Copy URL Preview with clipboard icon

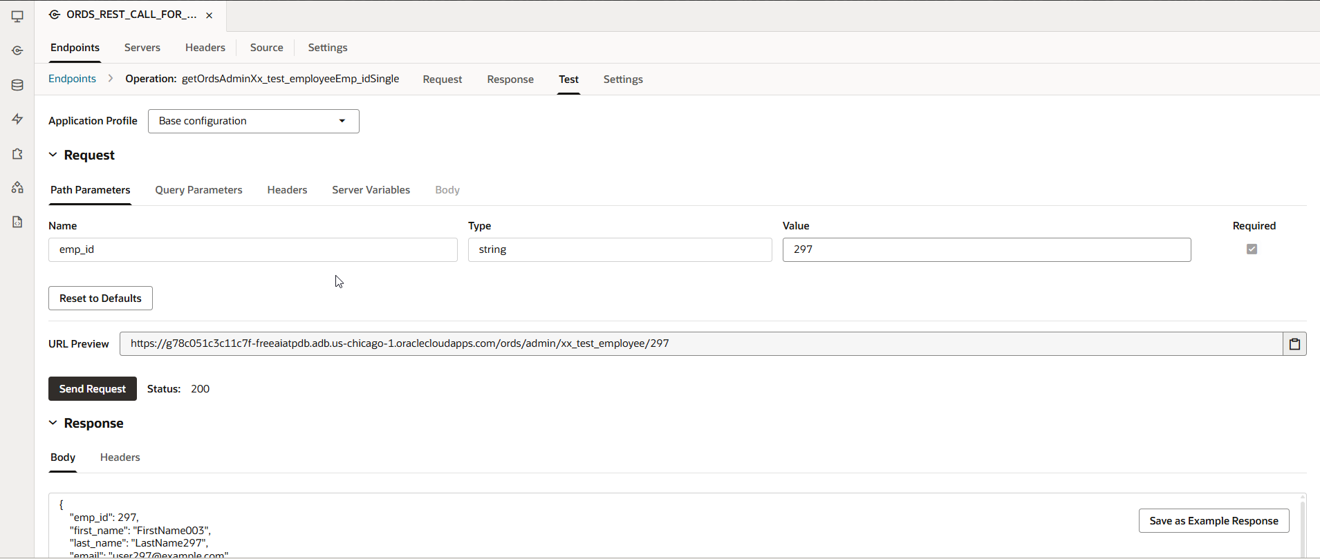coord(1294,343)
